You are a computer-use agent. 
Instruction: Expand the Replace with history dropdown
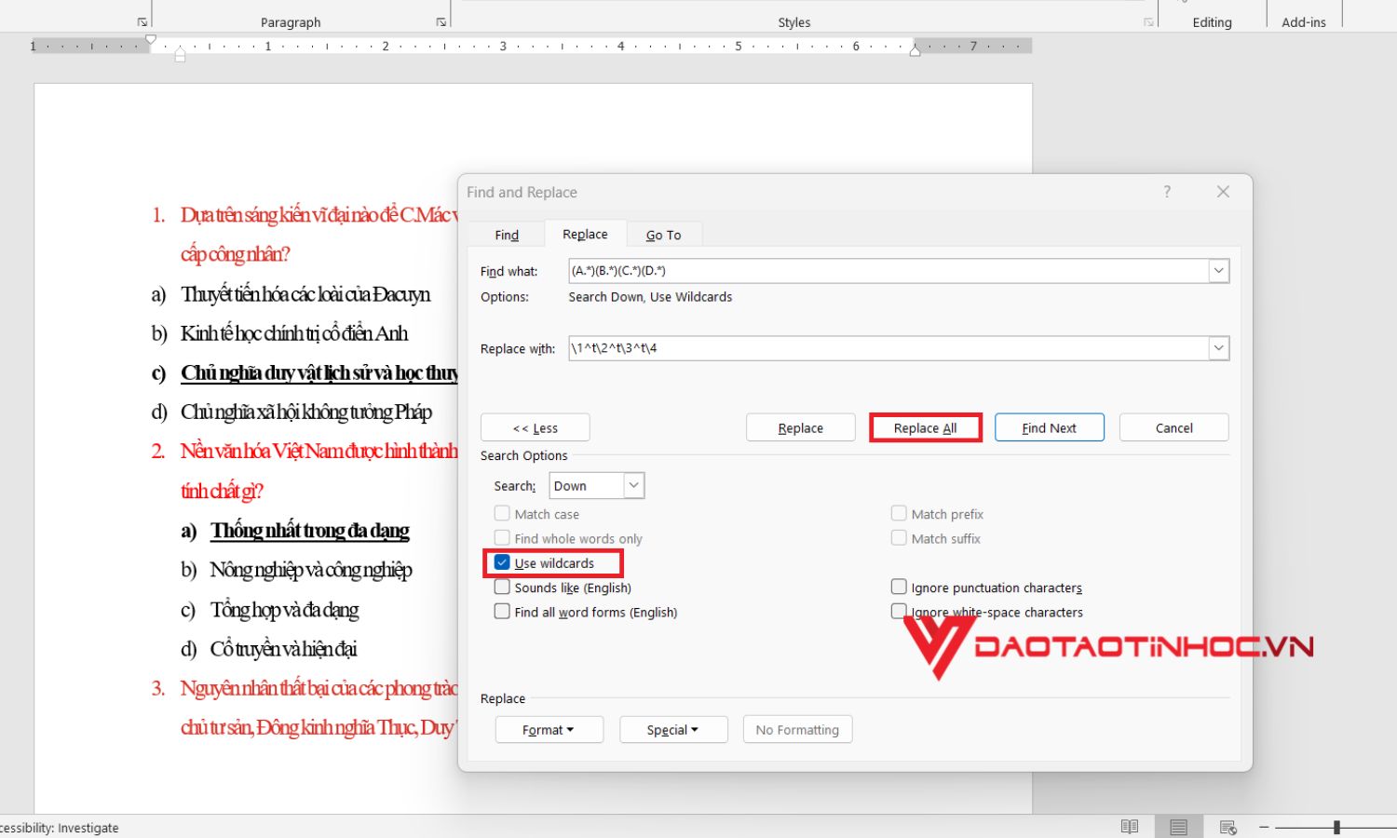[x=1218, y=348]
